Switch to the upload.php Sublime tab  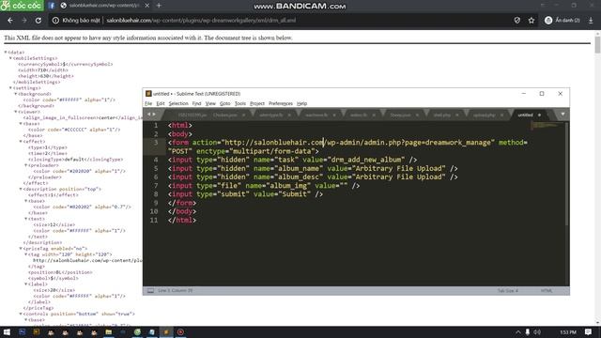(x=485, y=115)
